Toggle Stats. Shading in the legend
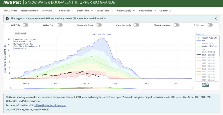223x115 pixels. coord(207,52)
